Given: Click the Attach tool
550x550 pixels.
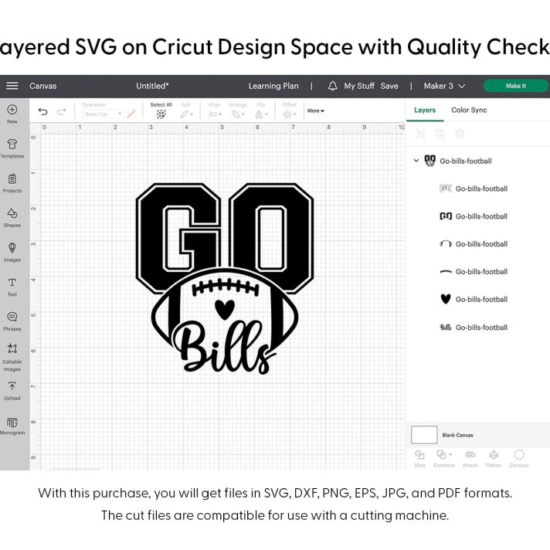Looking at the screenshot, I should coord(470,458).
